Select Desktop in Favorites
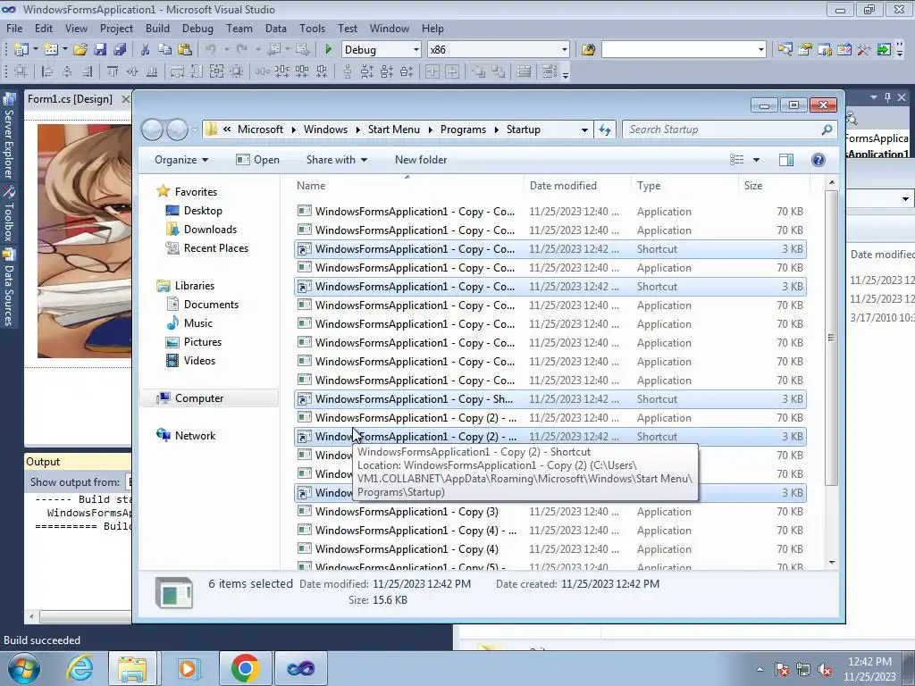915x686 pixels. coord(203,211)
